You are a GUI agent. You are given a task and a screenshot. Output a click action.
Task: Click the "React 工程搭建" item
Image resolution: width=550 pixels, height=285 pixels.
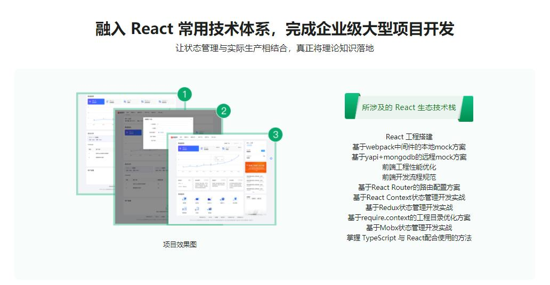click(409, 137)
